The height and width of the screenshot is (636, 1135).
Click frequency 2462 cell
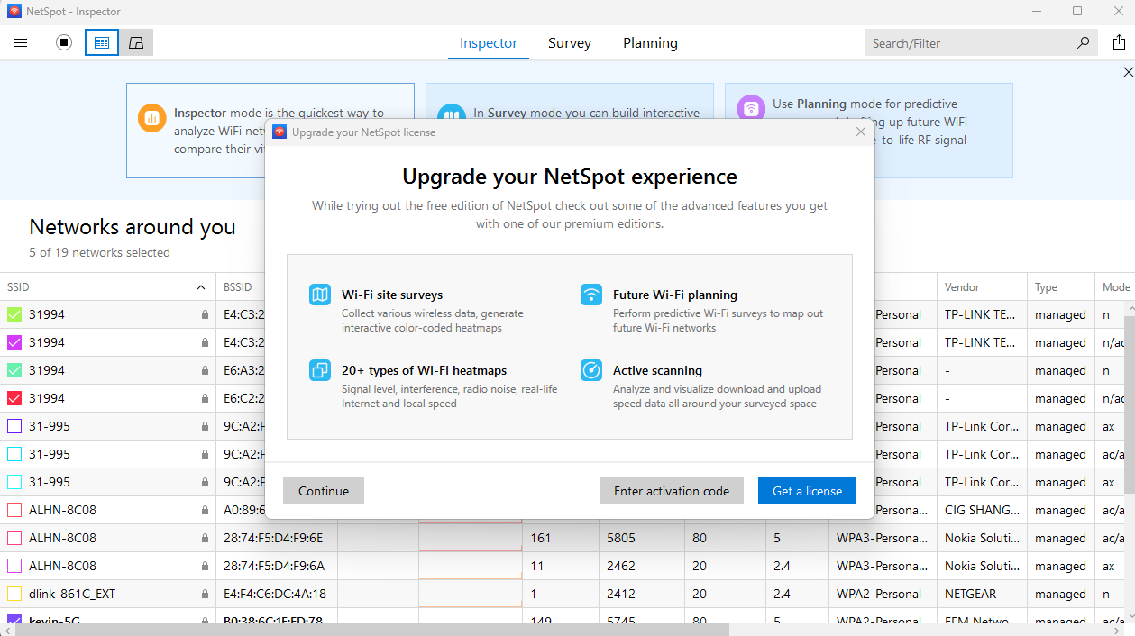(642, 567)
